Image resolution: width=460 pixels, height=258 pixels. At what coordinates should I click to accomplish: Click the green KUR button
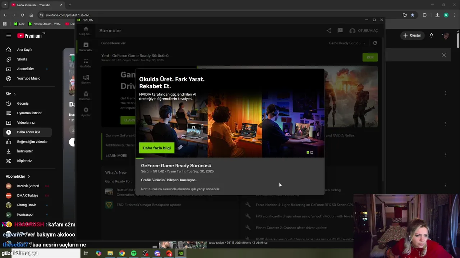pyautogui.click(x=370, y=57)
